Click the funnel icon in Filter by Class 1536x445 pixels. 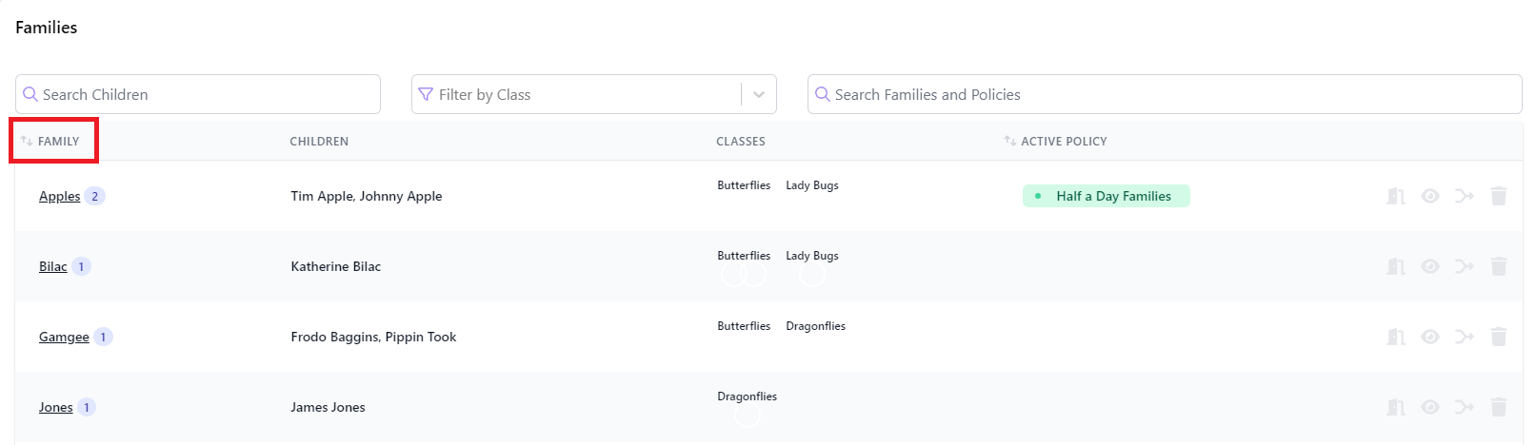click(426, 94)
